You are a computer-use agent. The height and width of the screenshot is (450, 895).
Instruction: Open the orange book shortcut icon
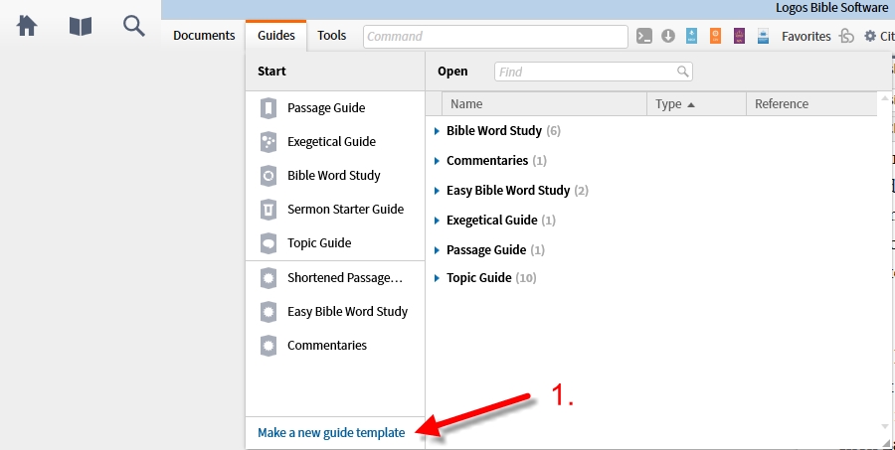(715, 36)
